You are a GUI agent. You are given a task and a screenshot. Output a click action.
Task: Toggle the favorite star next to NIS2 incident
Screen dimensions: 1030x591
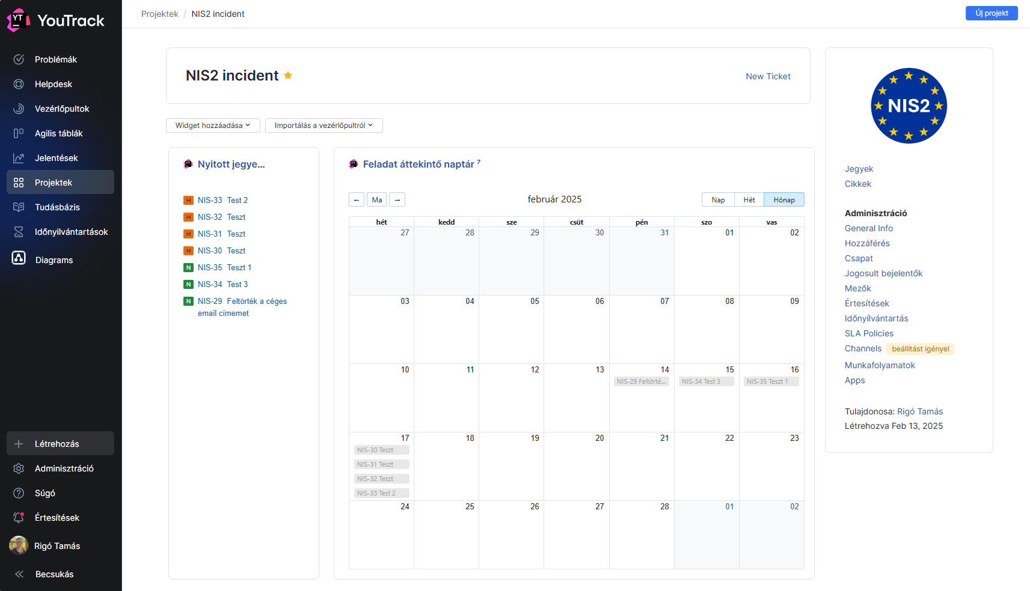(x=288, y=76)
